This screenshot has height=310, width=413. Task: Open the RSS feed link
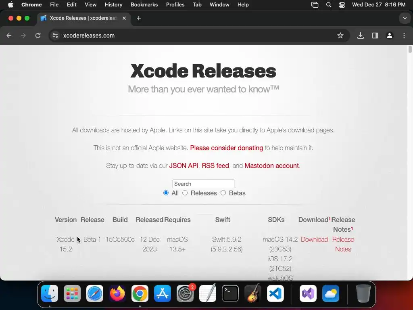click(x=215, y=165)
